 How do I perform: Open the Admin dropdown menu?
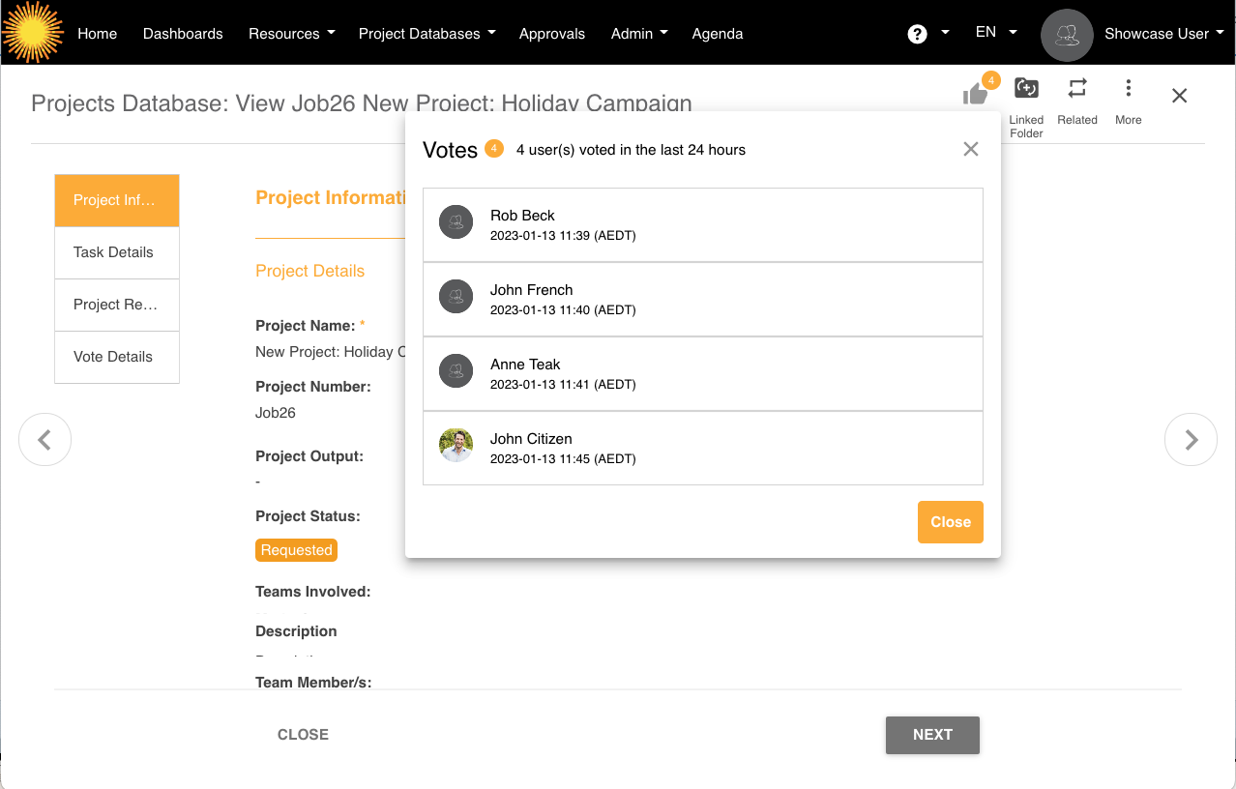click(x=639, y=33)
